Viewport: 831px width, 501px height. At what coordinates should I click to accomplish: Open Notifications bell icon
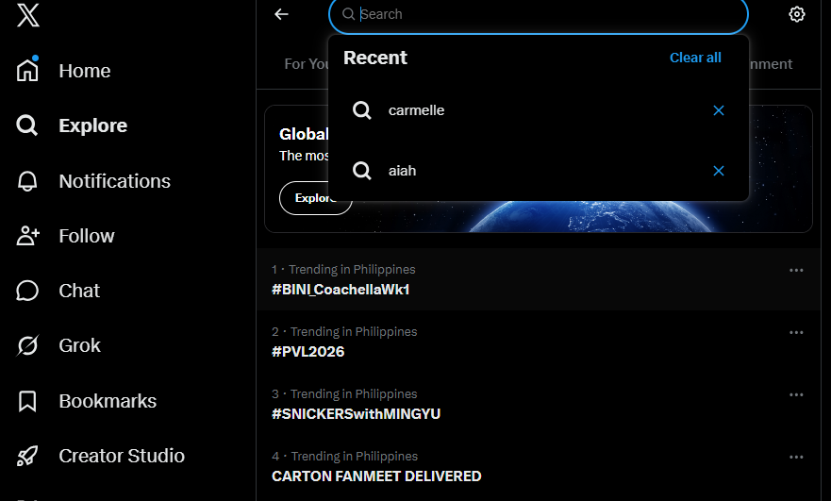[x=27, y=181]
